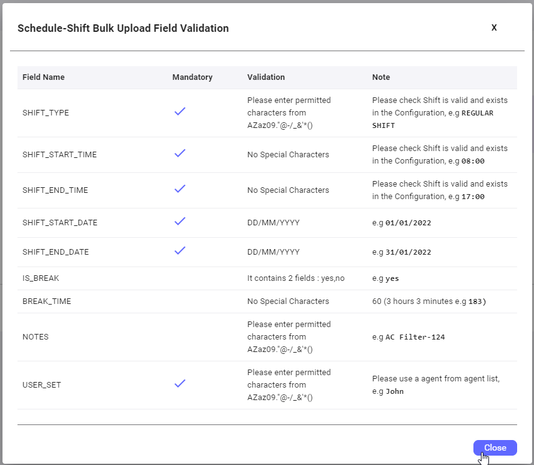Click SHIFT_END_TIME 'No Special Characters' validation
Screen dimensions: 534x465
click(x=288, y=190)
